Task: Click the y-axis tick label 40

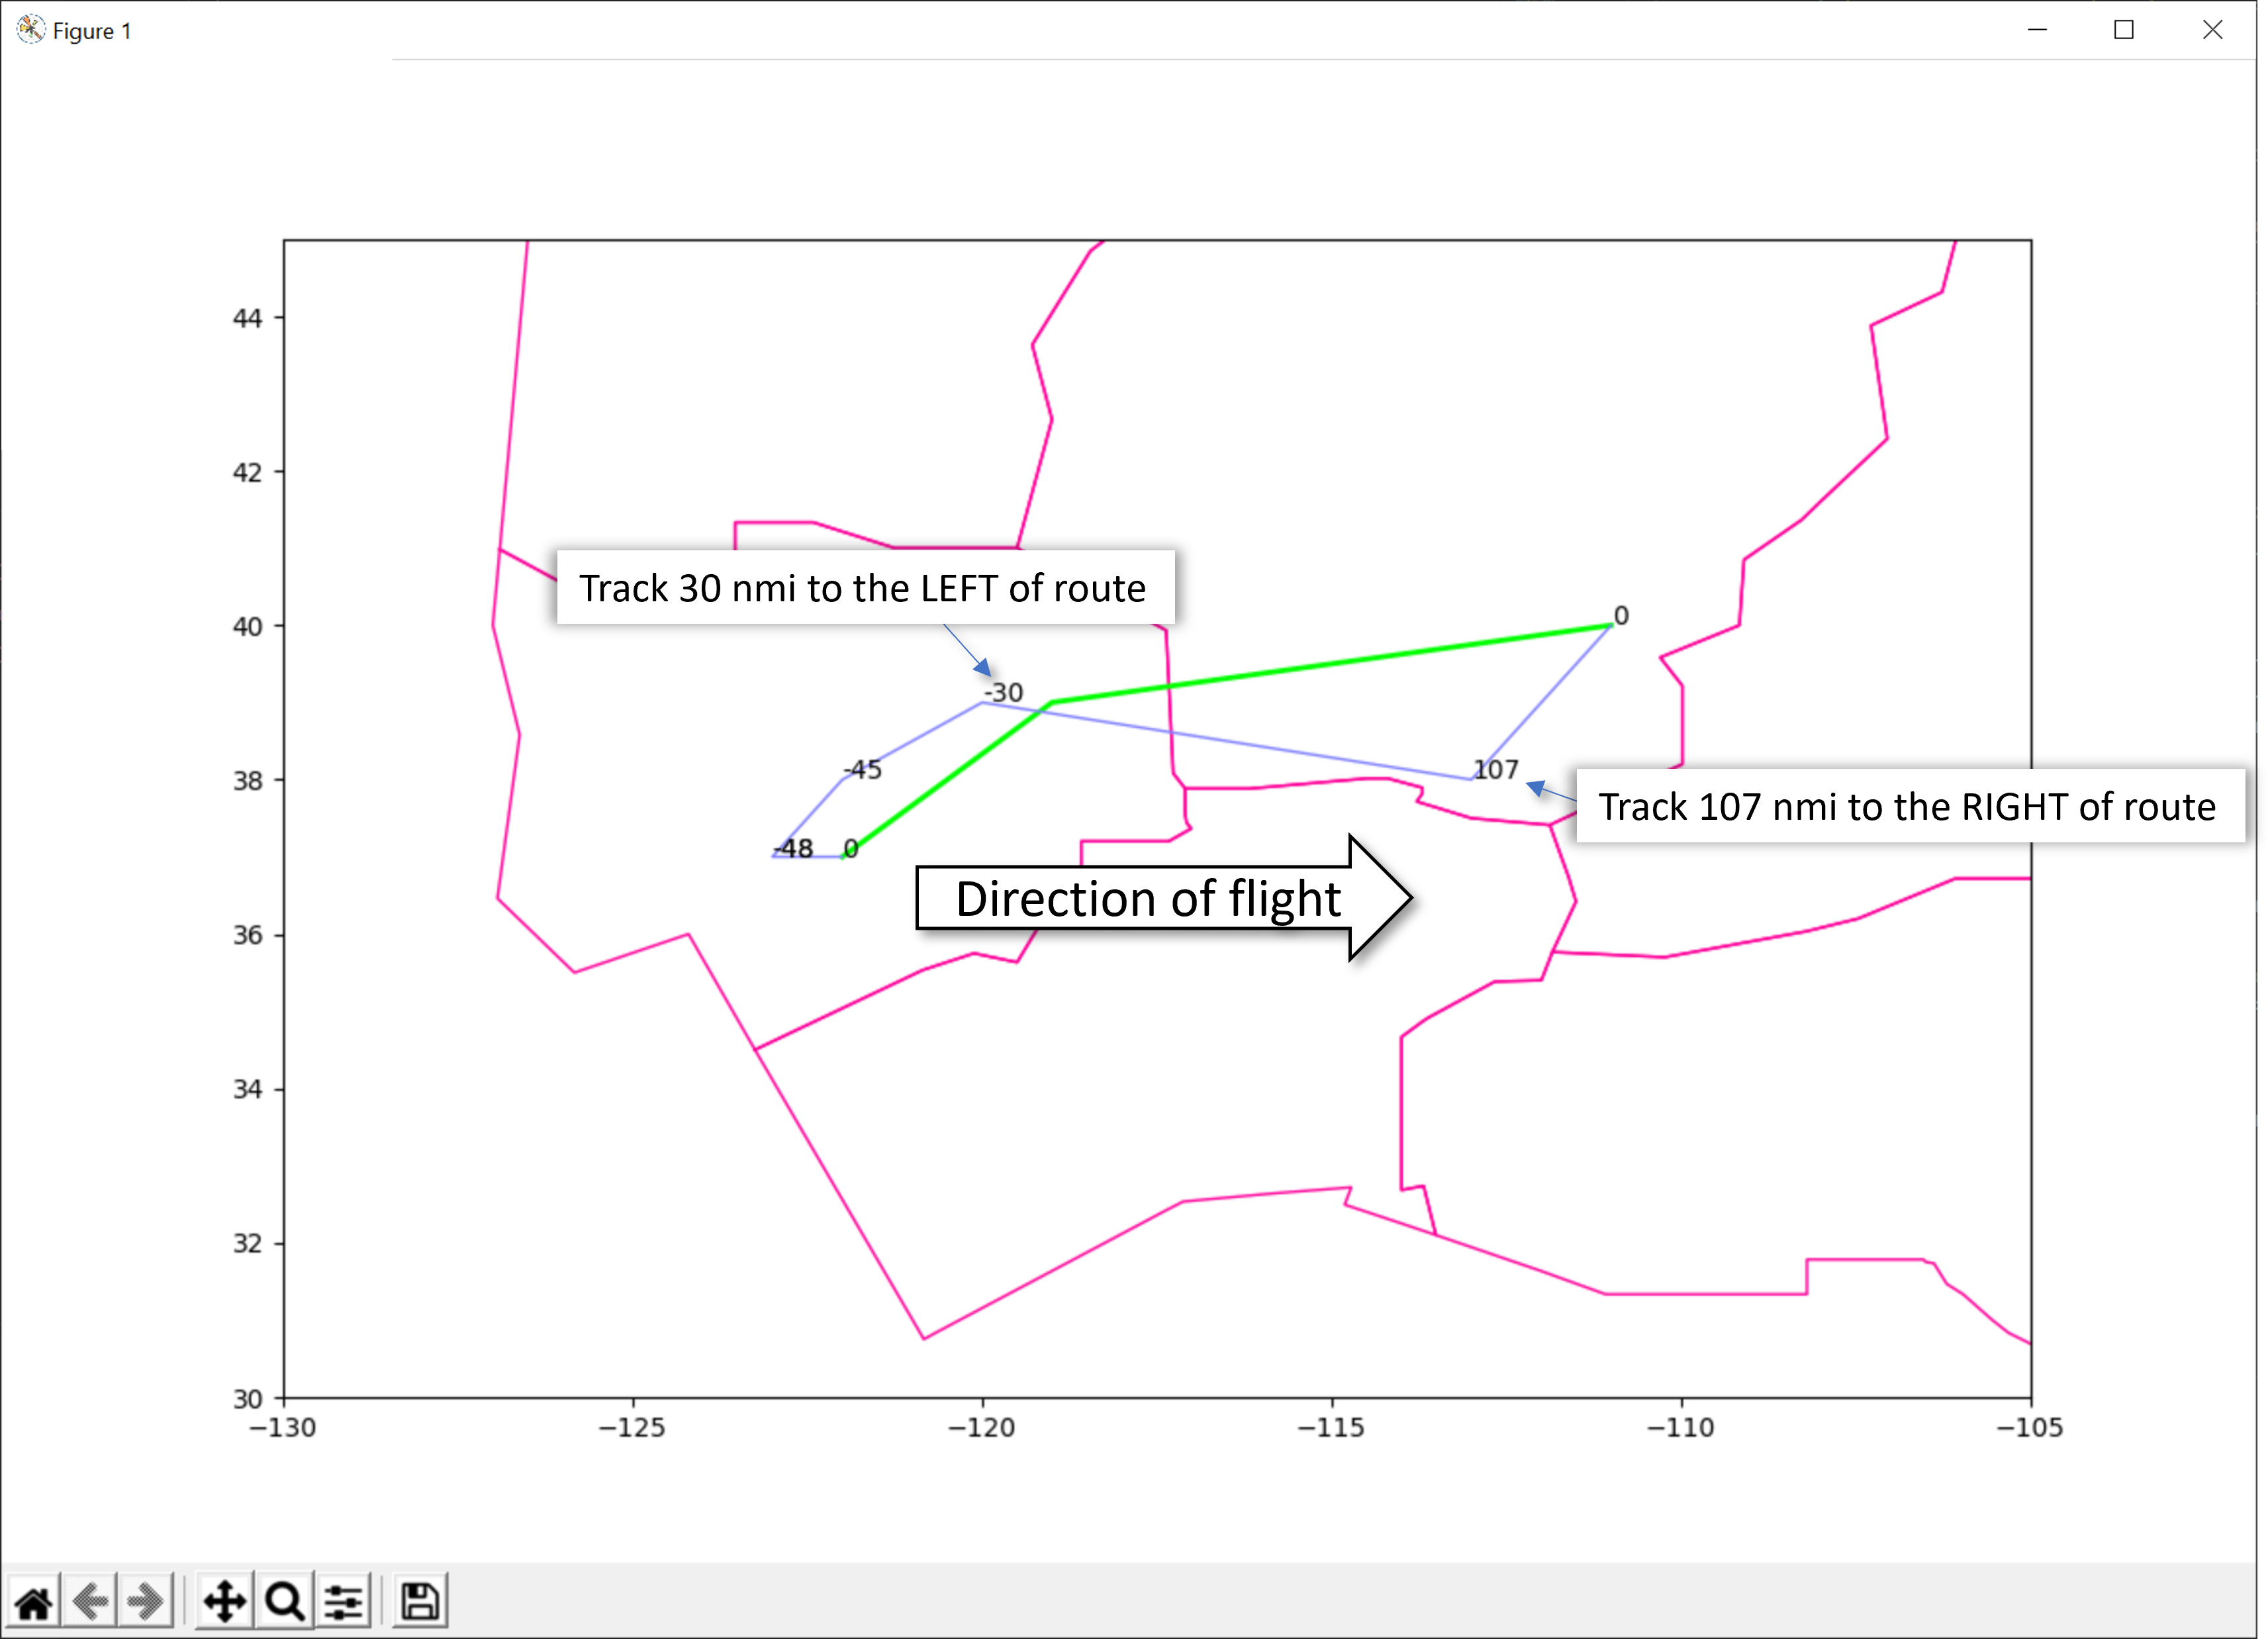Action: pyautogui.click(x=247, y=626)
